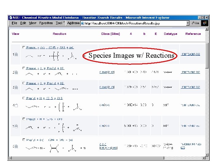Click the address URL field

coord(135,23)
